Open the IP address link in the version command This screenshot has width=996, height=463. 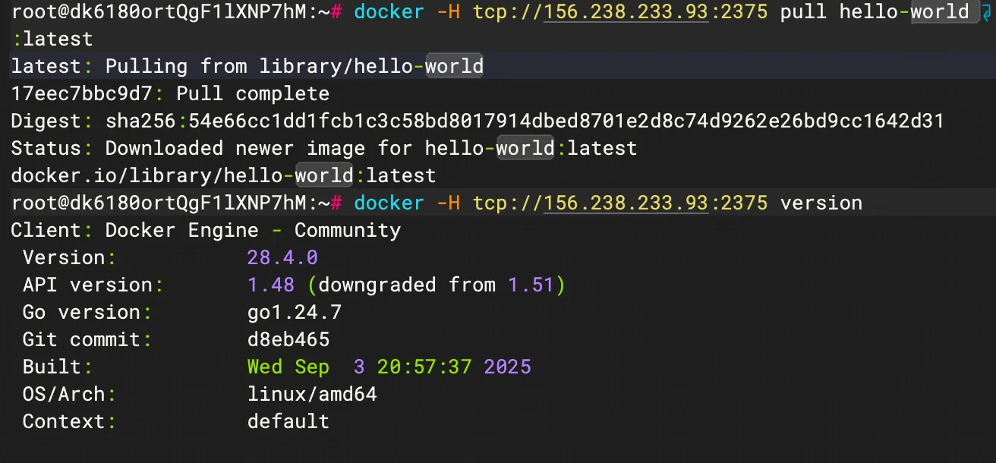click(x=626, y=203)
